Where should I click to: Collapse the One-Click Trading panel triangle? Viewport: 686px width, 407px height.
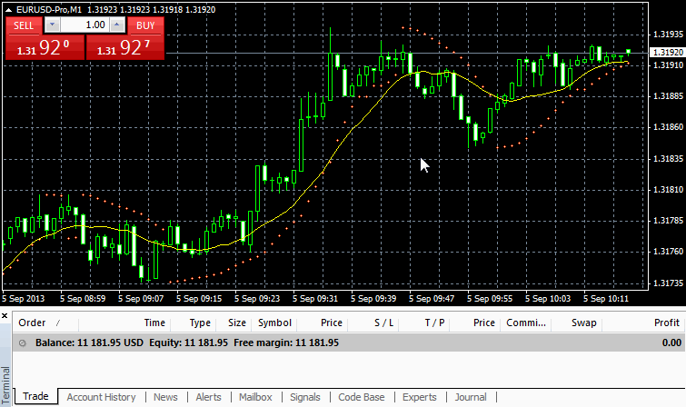(9, 8)
